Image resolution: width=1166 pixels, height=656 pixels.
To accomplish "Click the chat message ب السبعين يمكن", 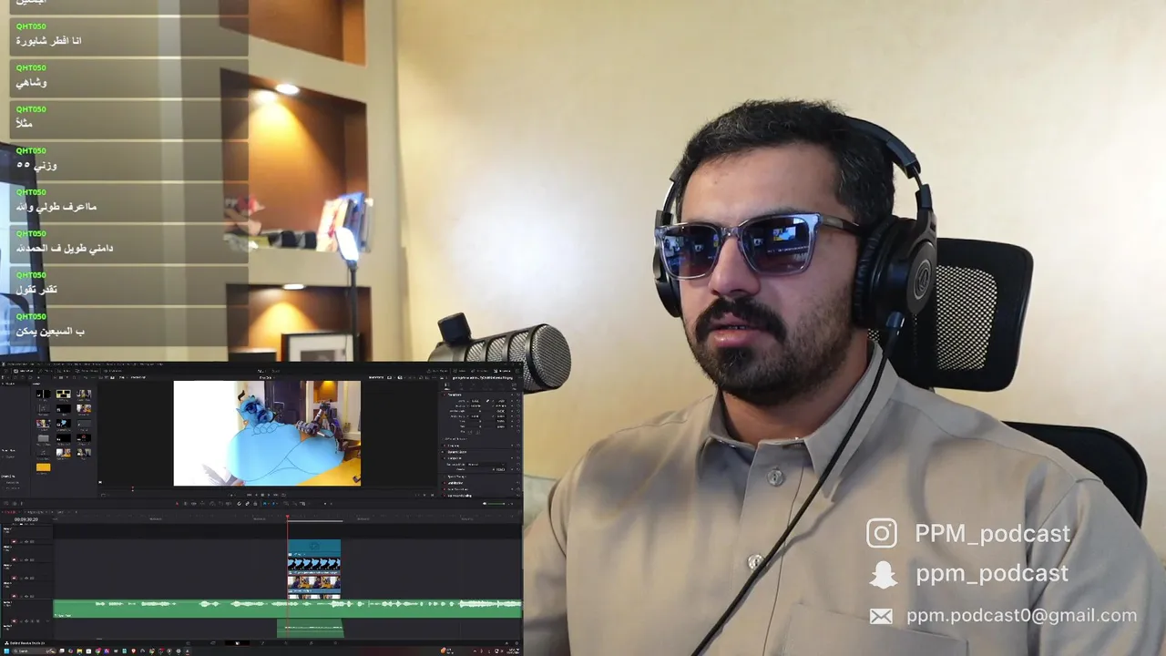I will pos(50,331).
